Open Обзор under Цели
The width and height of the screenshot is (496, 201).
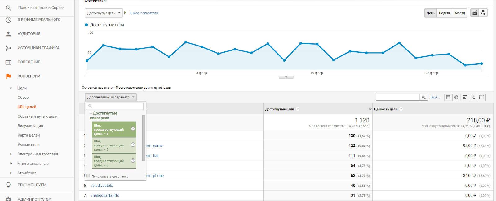(x=23, y=97)
